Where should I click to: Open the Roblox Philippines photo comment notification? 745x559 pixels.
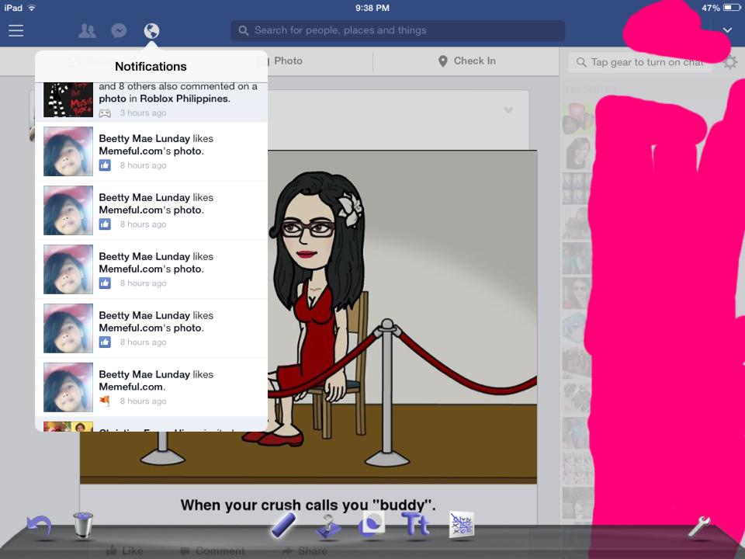pos(151,102)
